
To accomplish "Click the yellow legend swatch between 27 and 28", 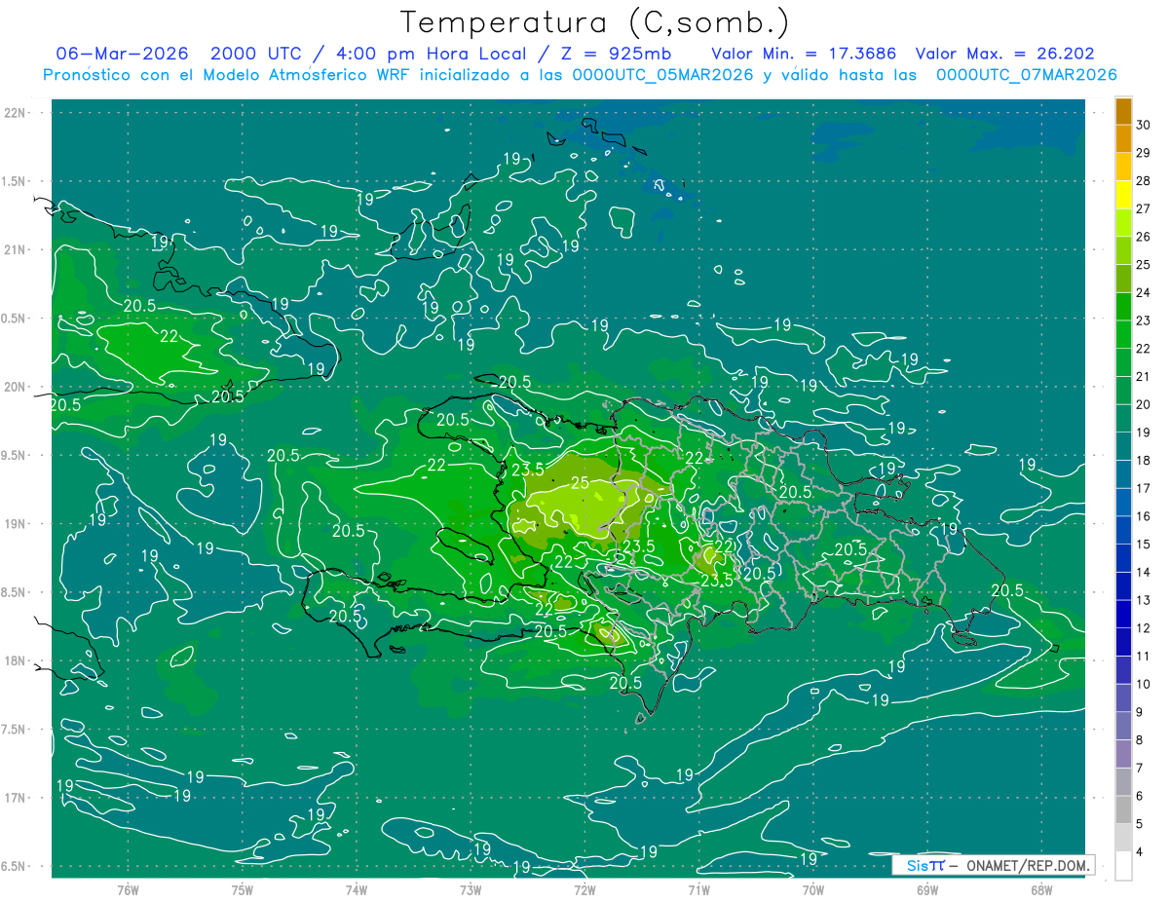I will [x=1123, y=195].
